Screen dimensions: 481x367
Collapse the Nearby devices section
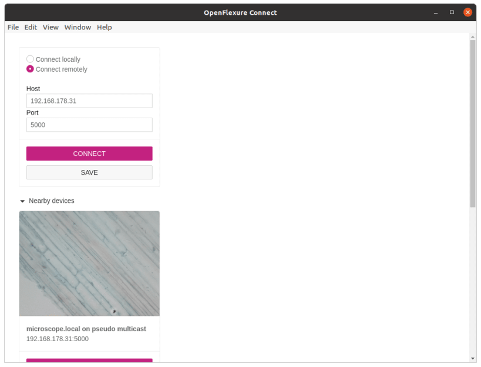[22, 201]
